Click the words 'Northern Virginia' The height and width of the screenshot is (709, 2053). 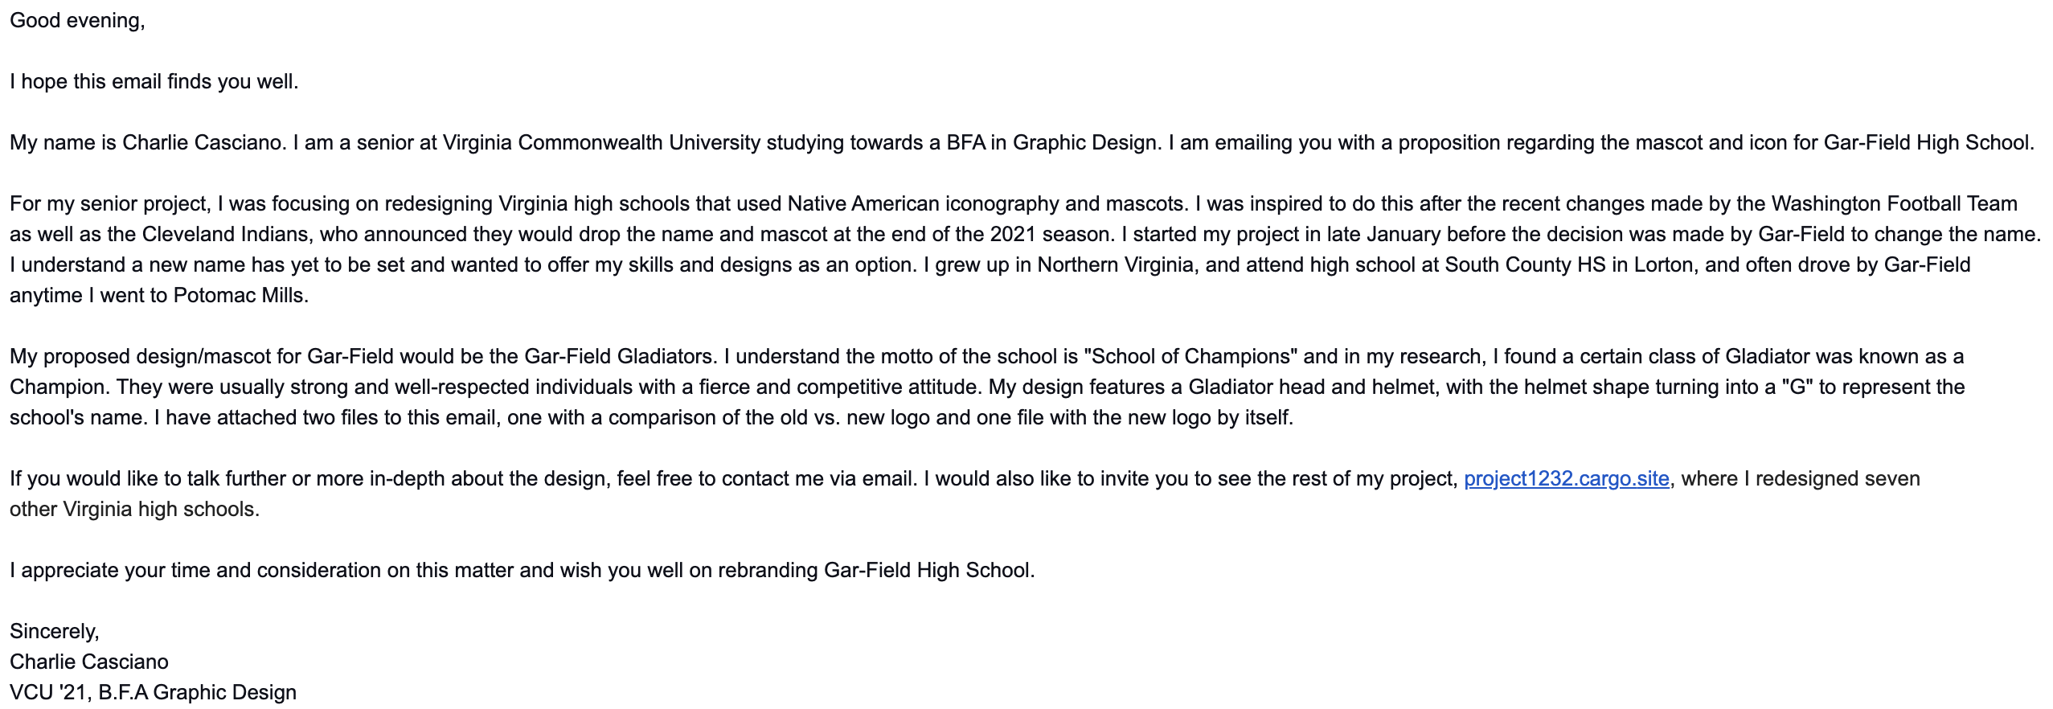(1116, 264)
